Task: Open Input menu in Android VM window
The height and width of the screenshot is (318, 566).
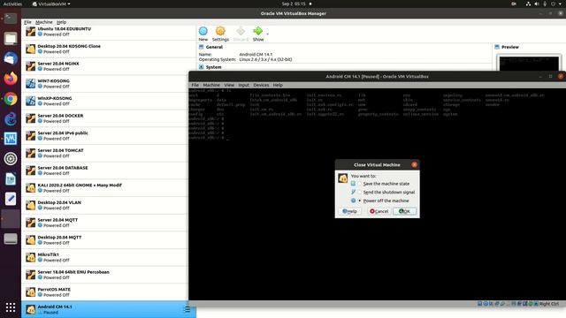Action: pyautogui.click(x=244, y=85)
